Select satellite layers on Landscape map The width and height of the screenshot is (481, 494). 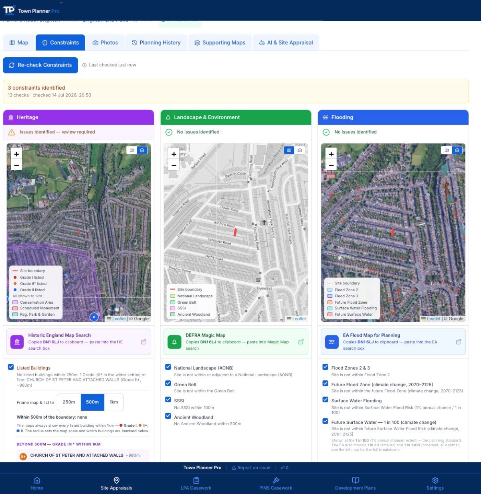[299, 150]
